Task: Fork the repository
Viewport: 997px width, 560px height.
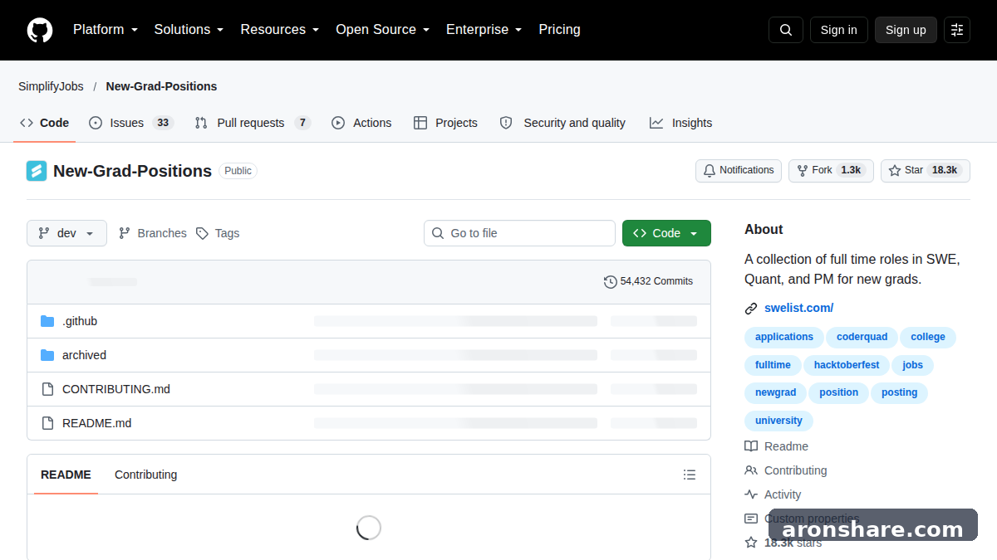Action: coord(831,170)
